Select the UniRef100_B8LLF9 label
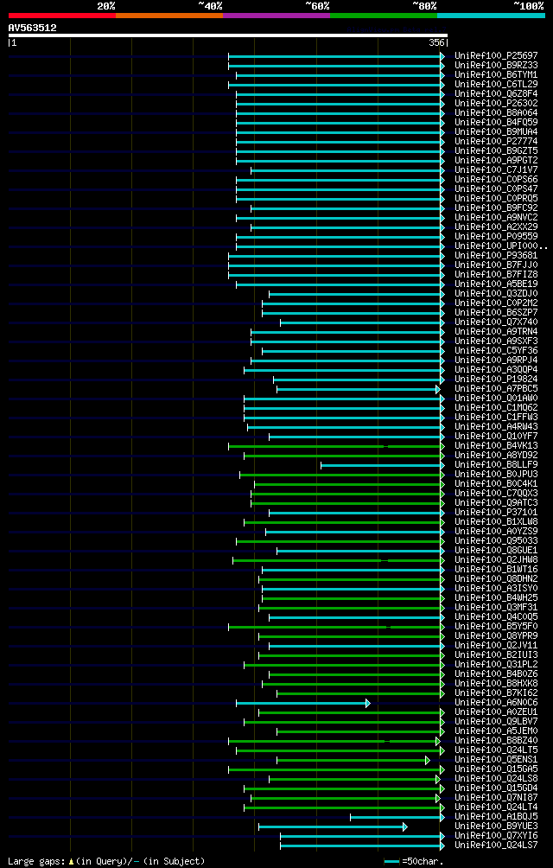The image size is (553, 868). (x=496, y=464)
